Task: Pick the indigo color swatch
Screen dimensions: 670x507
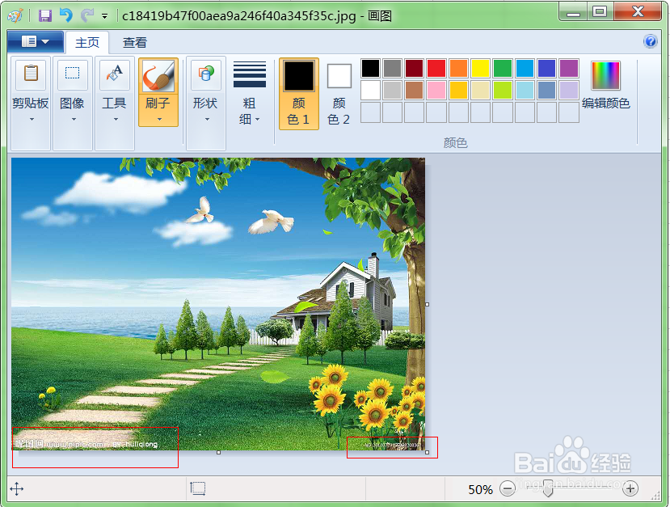Action: 546,68
